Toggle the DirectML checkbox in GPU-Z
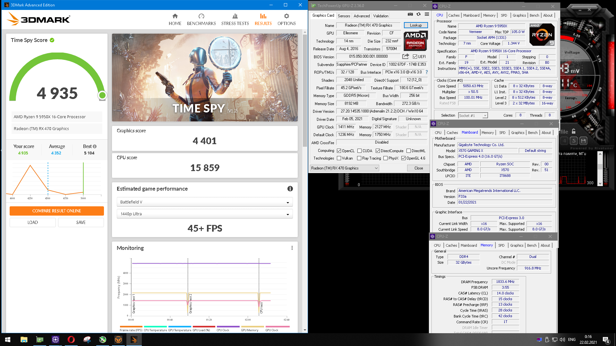 408,151
